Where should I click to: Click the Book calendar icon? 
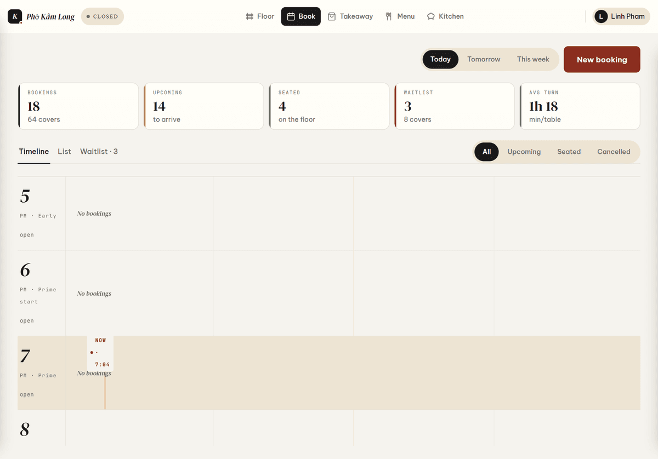(291, 16)
